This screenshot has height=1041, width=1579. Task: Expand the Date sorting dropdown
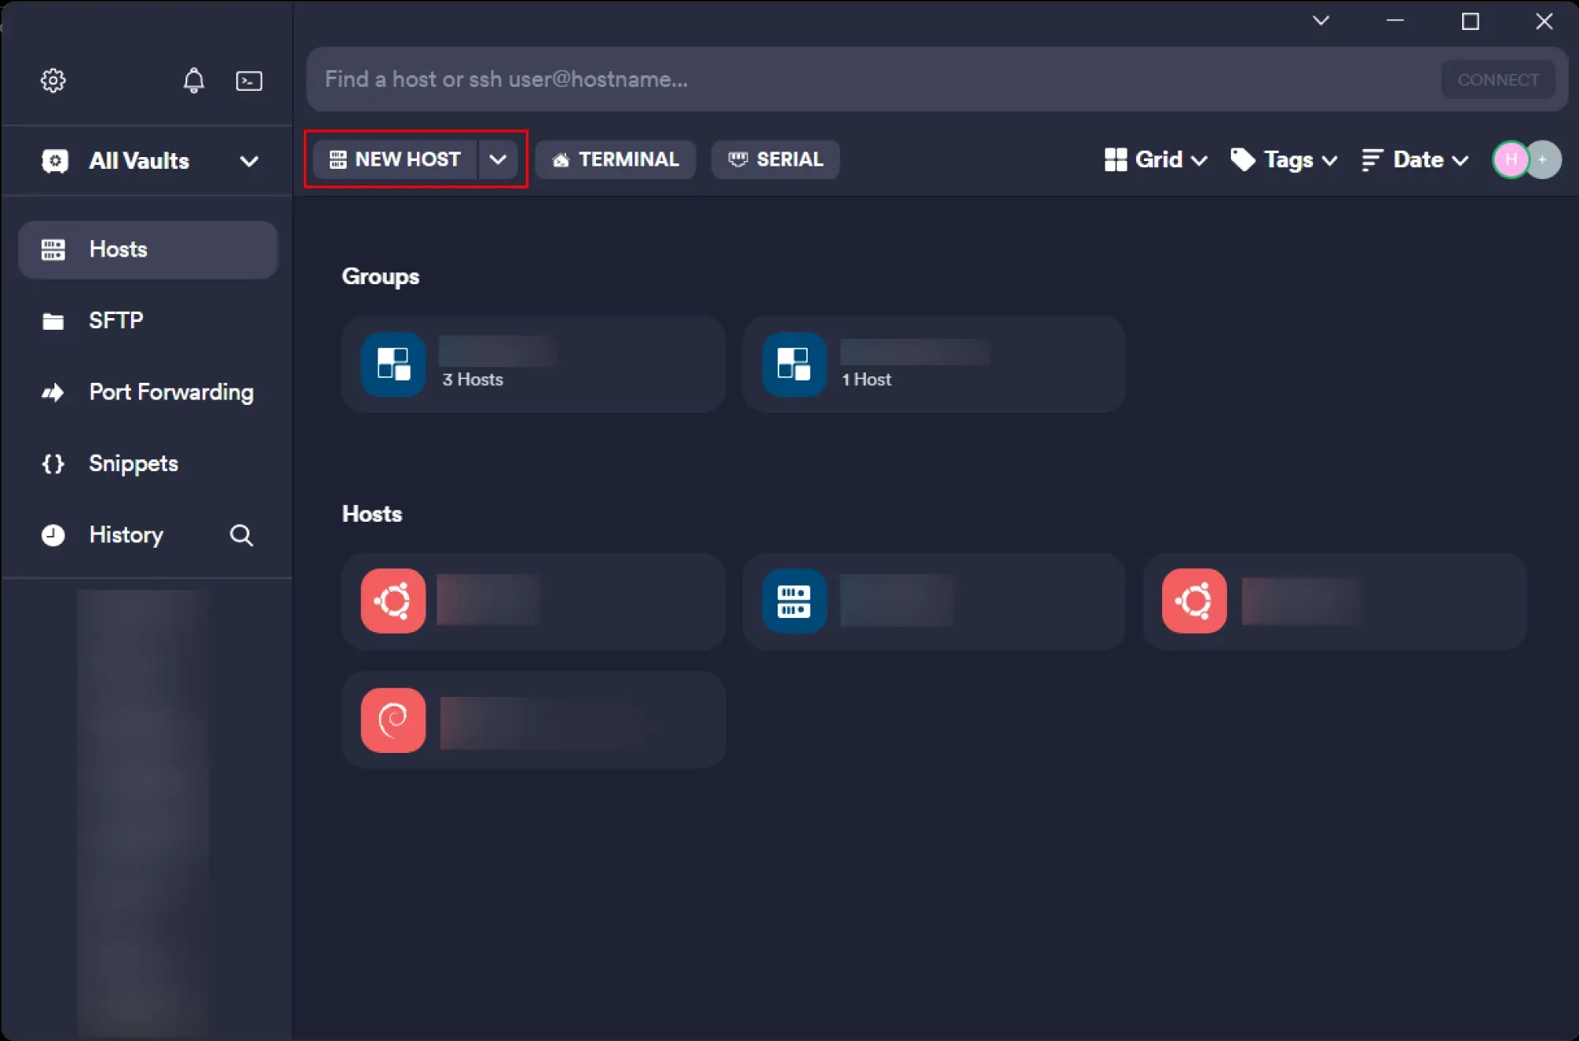point(1416,159)
